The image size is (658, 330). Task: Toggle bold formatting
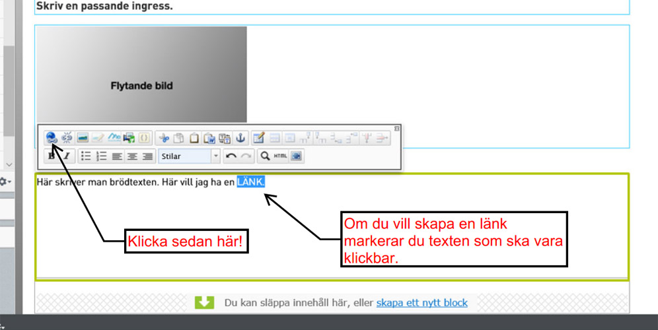coord(52,156)
